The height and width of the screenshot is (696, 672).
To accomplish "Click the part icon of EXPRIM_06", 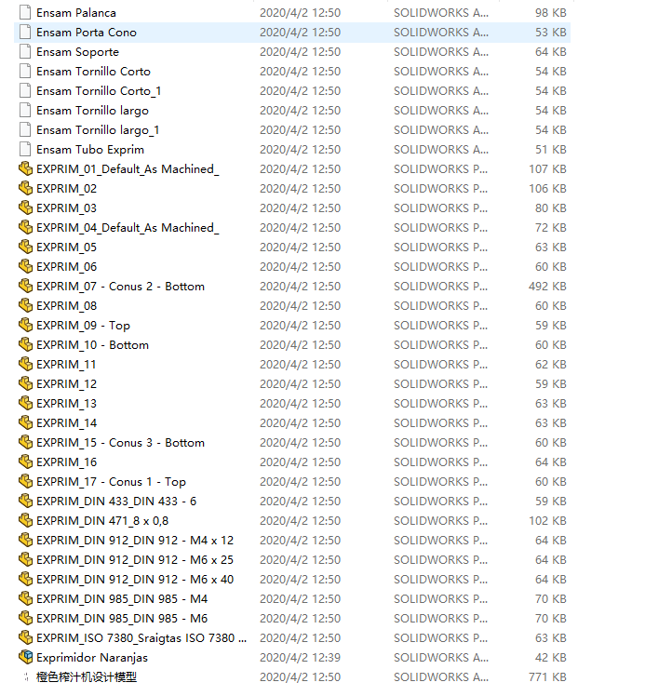I will 25,266.
